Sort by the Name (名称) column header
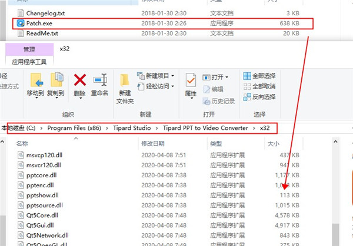Image resolution: width=353 pixels, height=246 pixels. coord(22,144)
